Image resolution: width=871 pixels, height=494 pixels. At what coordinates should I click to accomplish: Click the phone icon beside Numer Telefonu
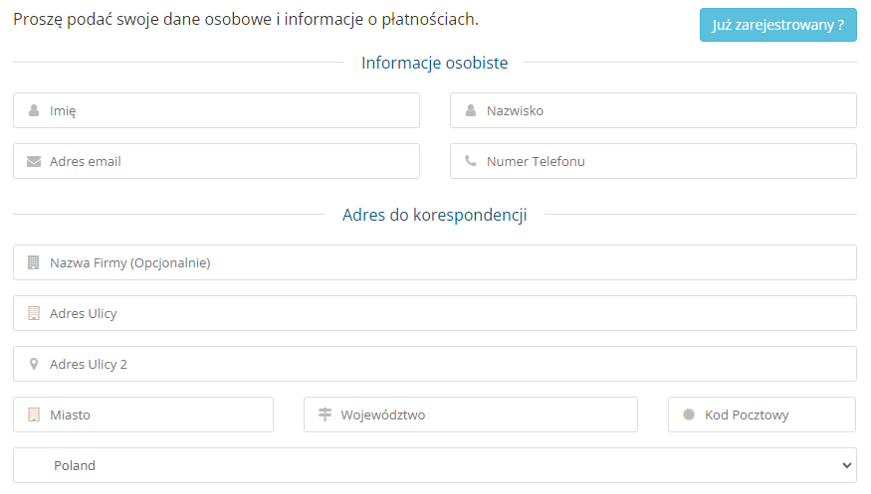(471, 161)
